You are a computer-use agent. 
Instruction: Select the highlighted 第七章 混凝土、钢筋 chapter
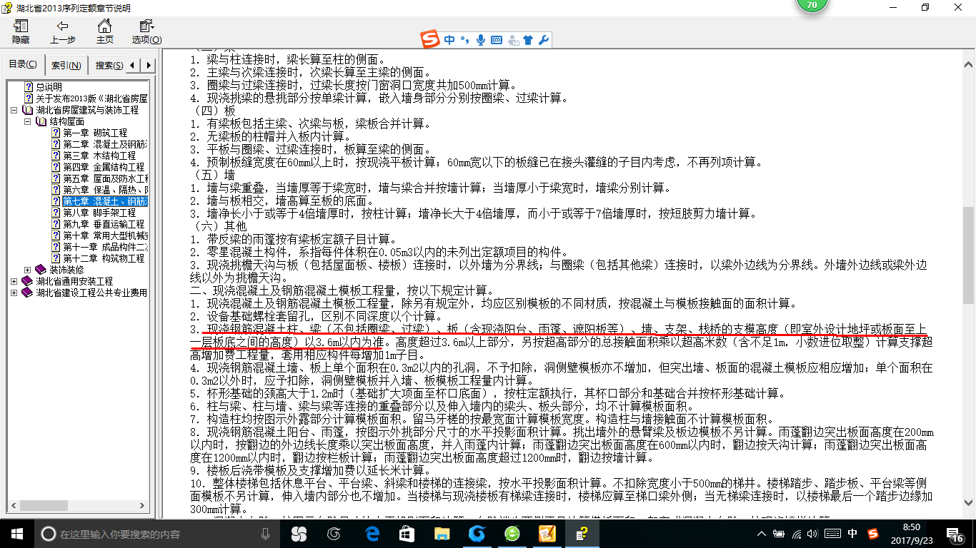point(104,201)
